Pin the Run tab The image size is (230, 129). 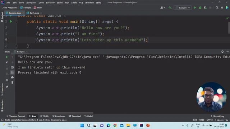click(x=7, y=87)
